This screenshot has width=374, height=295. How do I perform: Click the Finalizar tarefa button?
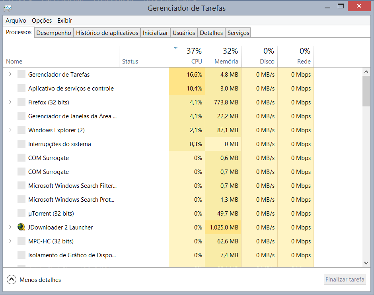pos(345,279)
